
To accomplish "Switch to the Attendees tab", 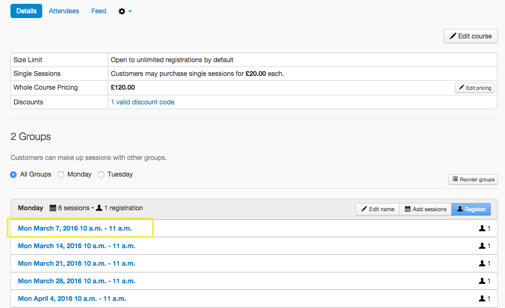I will (64, 11).
